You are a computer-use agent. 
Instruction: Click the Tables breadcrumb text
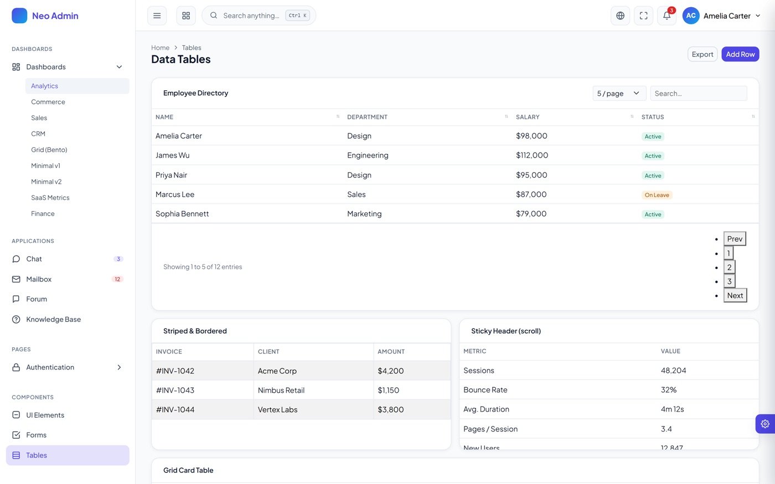coord(192,48)
